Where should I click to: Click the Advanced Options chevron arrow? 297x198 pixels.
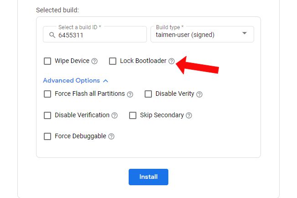pos(106,81)
